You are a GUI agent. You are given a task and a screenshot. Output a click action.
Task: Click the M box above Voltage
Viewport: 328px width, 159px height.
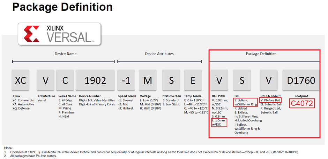point(148,80)
